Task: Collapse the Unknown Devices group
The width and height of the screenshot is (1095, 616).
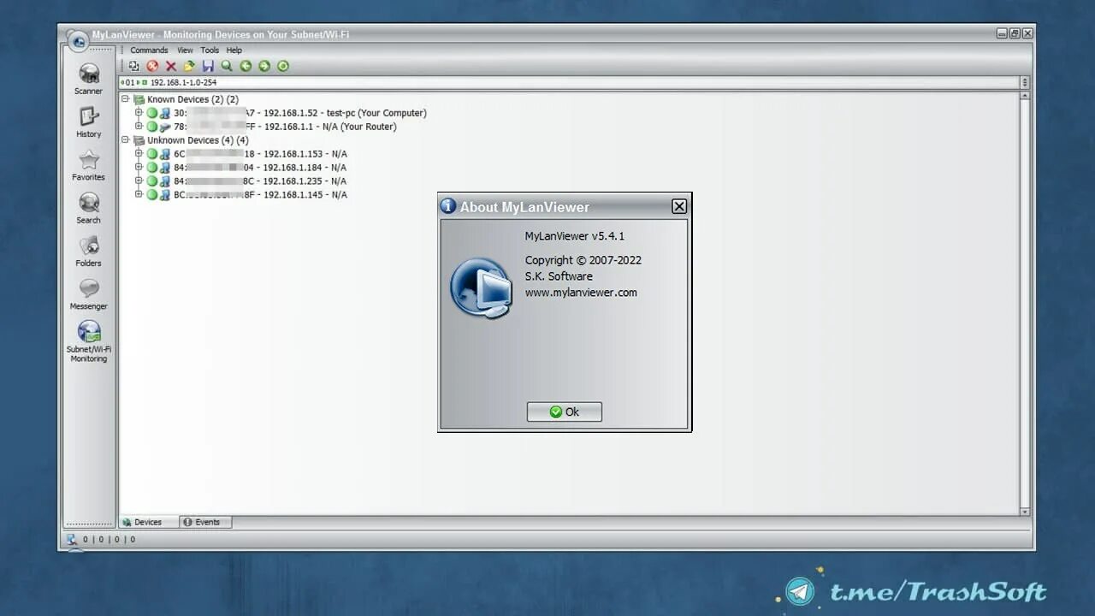Action: pyautogui.click(x=125, y=140)
